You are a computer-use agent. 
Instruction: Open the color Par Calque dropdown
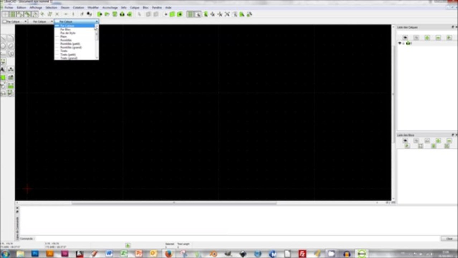click(15, 21)
